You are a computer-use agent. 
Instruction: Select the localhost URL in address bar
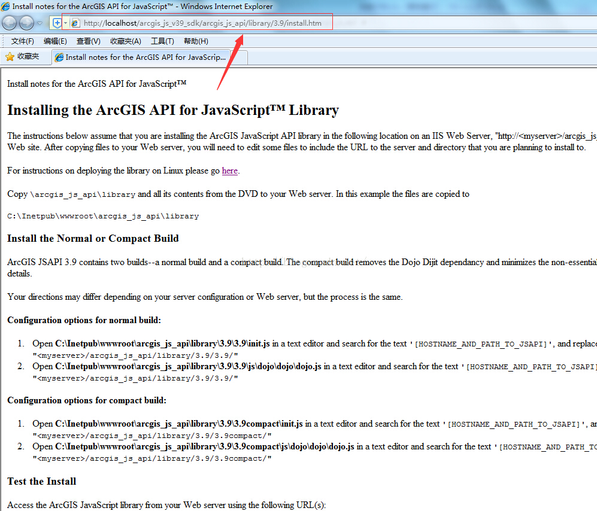click(202, 23)
